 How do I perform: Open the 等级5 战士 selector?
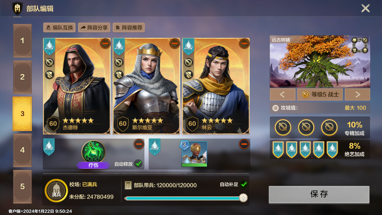320,95
